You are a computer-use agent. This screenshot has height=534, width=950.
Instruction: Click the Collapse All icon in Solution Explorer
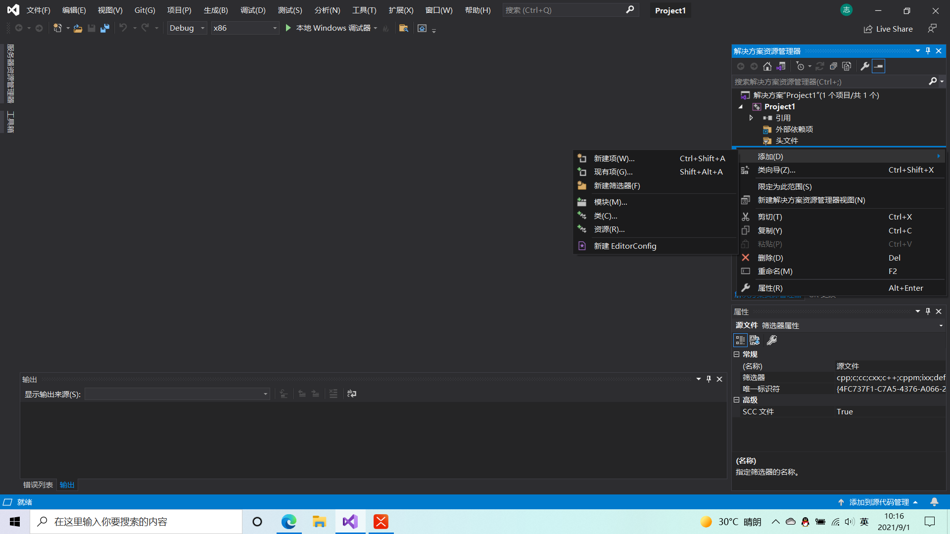point(833,66)
